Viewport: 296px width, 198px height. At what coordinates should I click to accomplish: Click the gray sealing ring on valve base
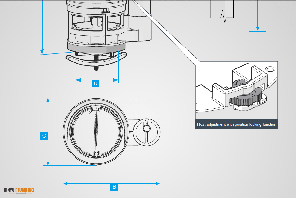coord(96,48)
